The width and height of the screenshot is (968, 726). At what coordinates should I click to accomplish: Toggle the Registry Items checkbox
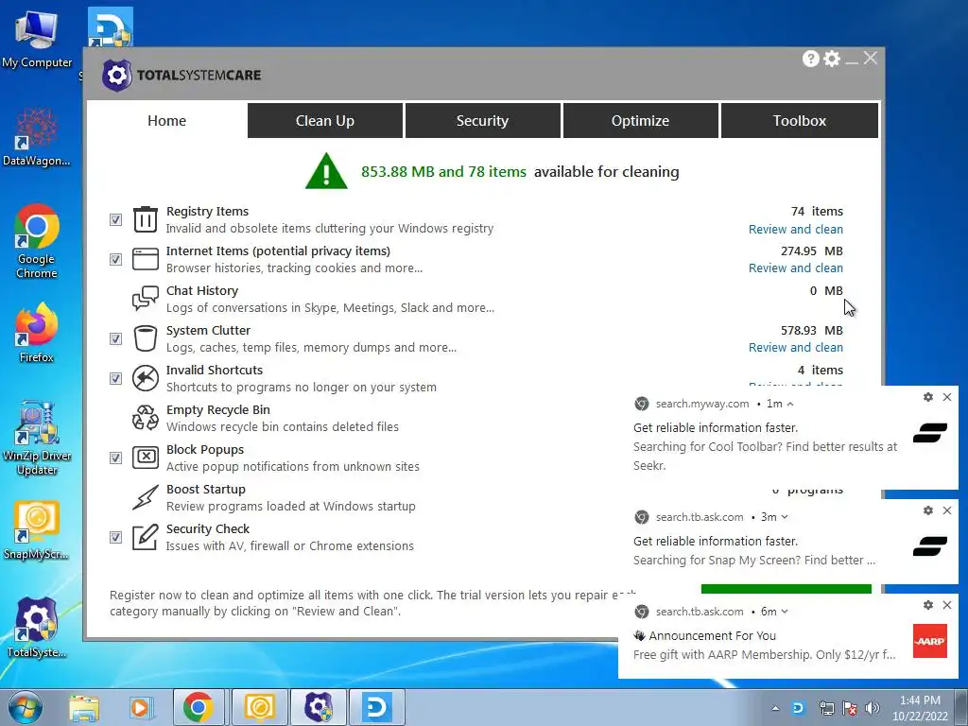point(115,219)
